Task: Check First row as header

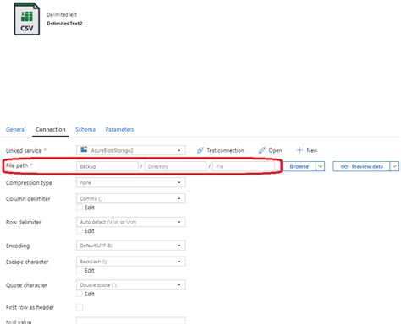Action: [x=80, y=307]
